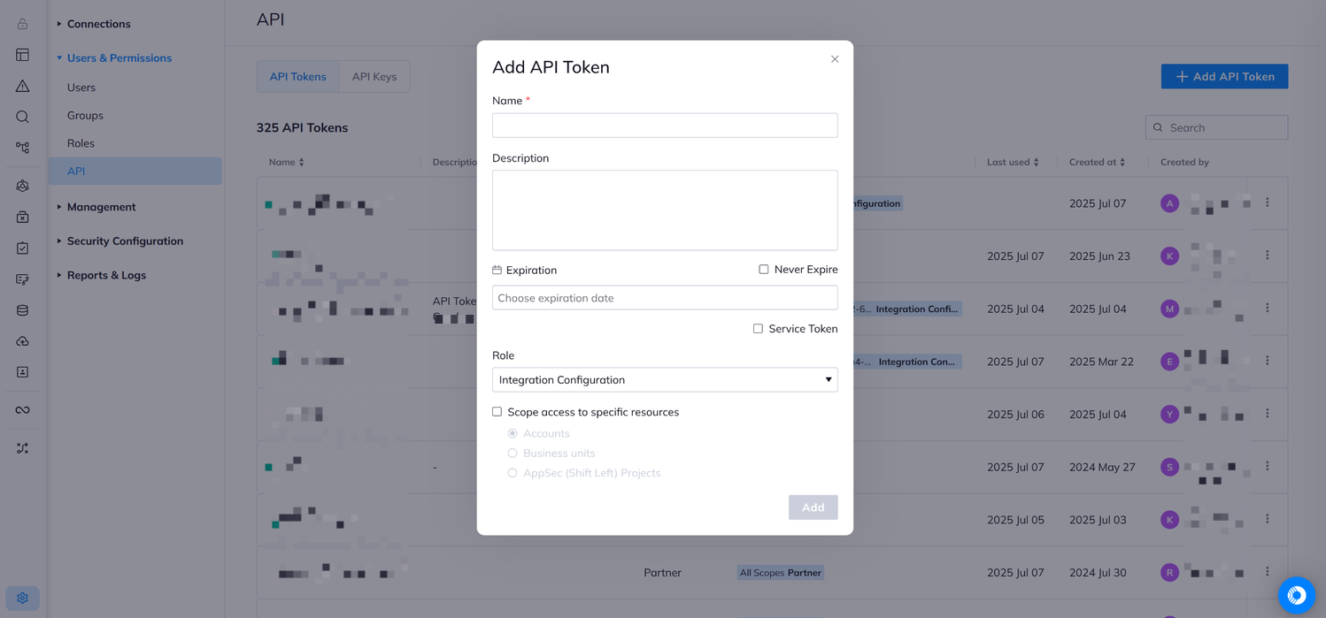Click the database icon in the left sidebar

click(x=22, y=309)
